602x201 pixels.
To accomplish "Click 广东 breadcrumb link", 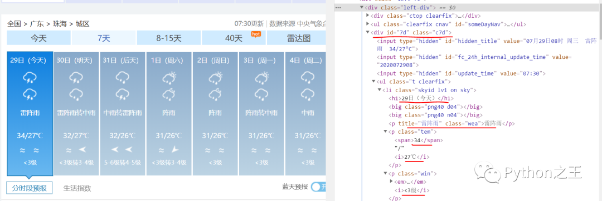I will click(37, 24).
